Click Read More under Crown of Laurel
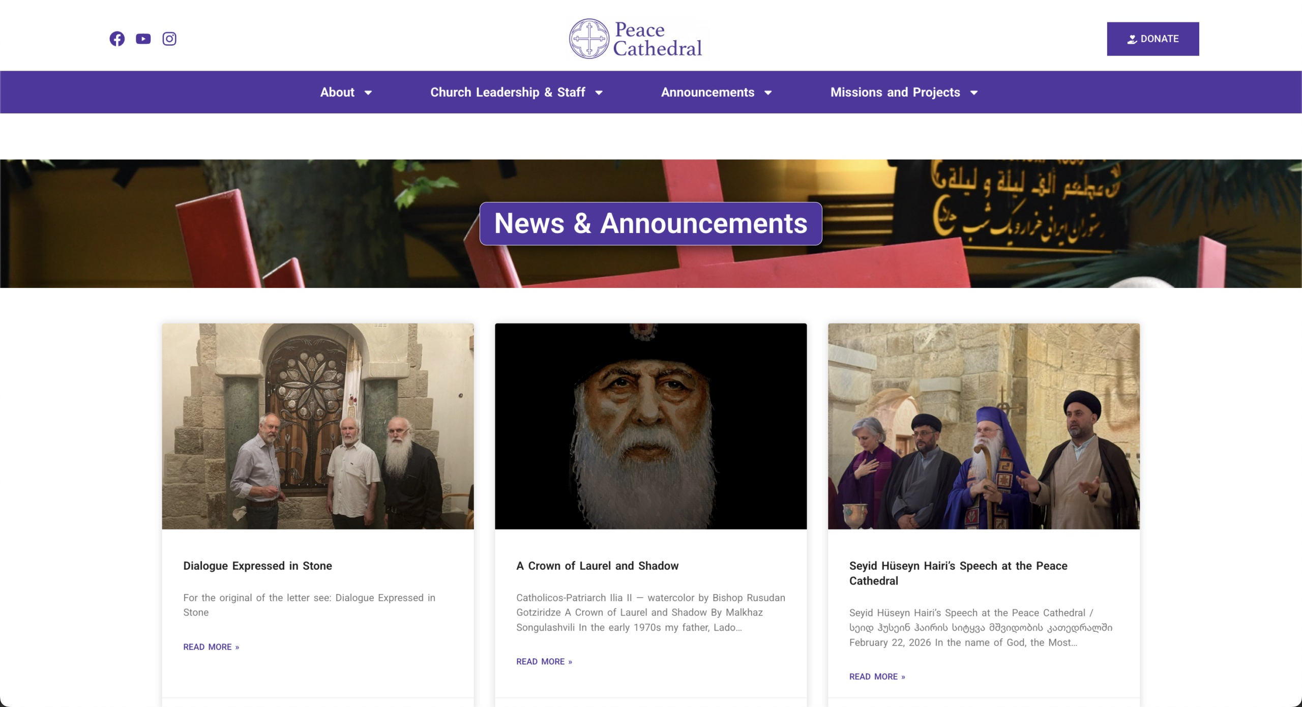 click(x=544, y=661)
